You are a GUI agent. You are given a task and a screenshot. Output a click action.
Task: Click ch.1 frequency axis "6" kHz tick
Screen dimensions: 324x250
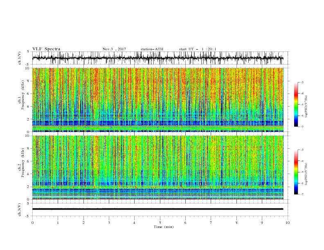click(29, 94)
